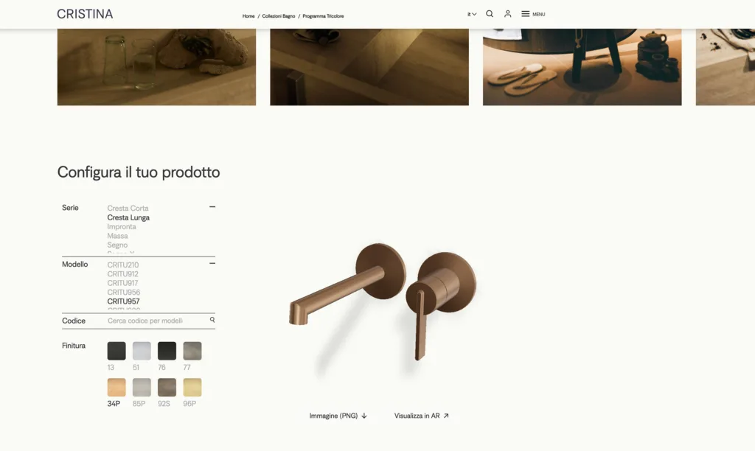
Task: Choose model CRITU956
Action: [x=124, y=292]
